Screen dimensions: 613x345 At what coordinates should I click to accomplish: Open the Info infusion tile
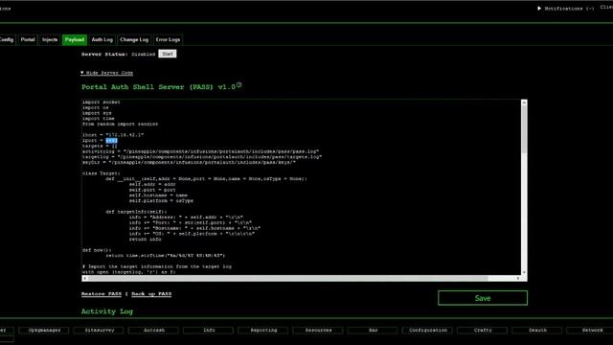tap(209, 330)
